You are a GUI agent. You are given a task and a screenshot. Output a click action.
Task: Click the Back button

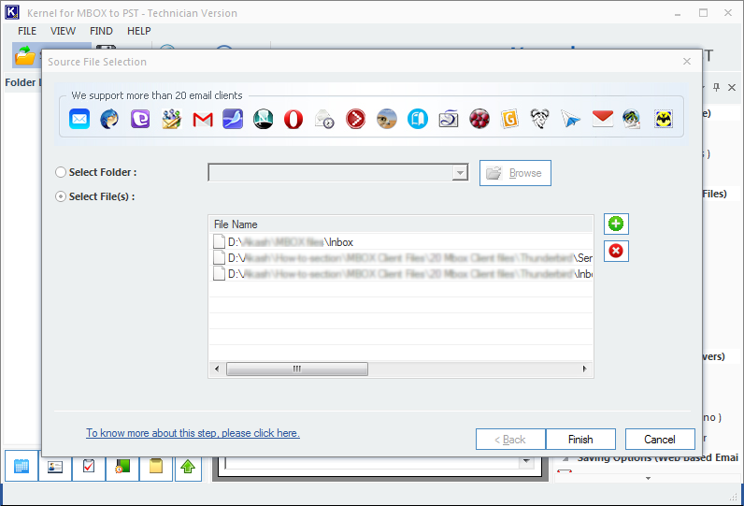click(510, 440)
